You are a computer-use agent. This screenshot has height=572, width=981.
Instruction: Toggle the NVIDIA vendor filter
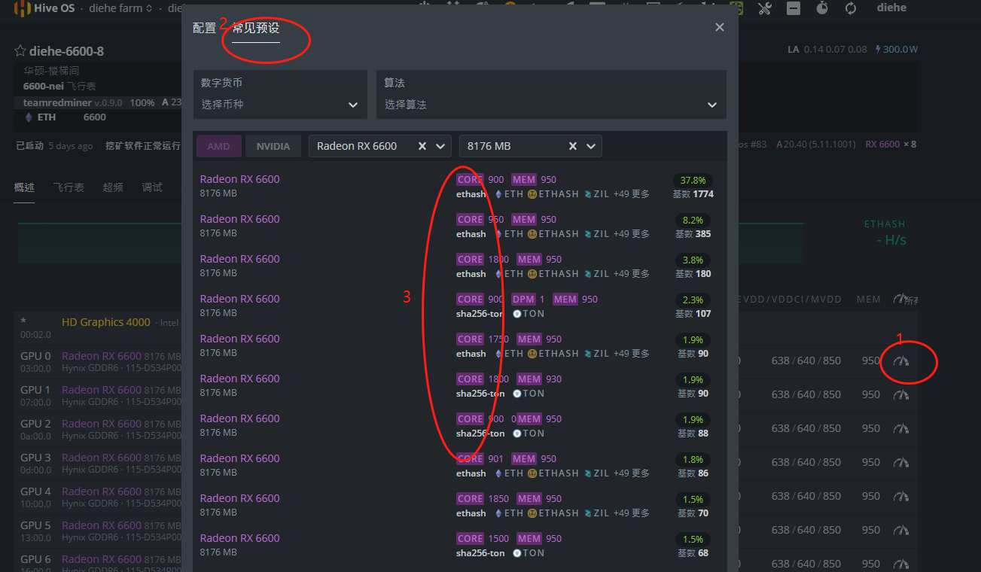(x=273, y=146)
